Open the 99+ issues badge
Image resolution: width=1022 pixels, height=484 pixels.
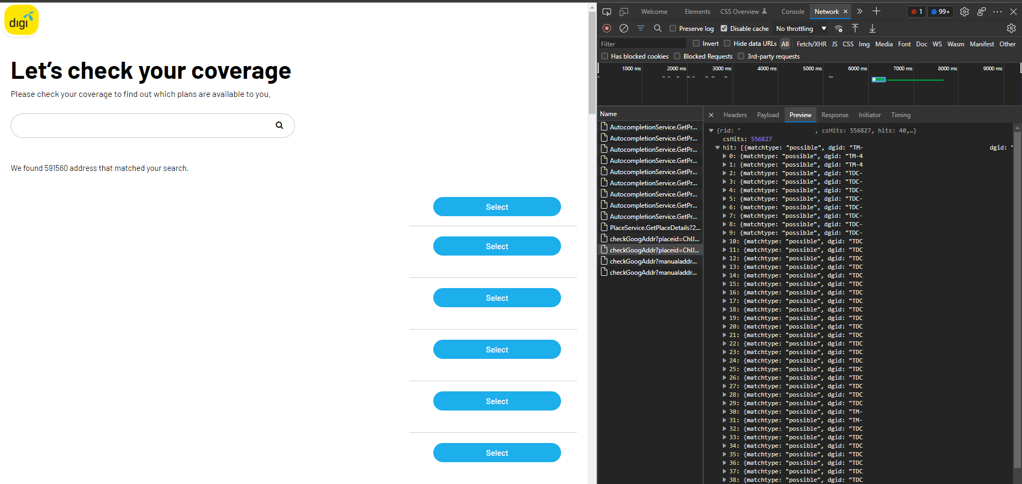click(x=941, y=12)
